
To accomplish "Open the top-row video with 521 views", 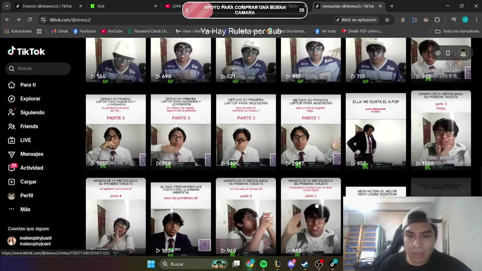I will point(246,59).
